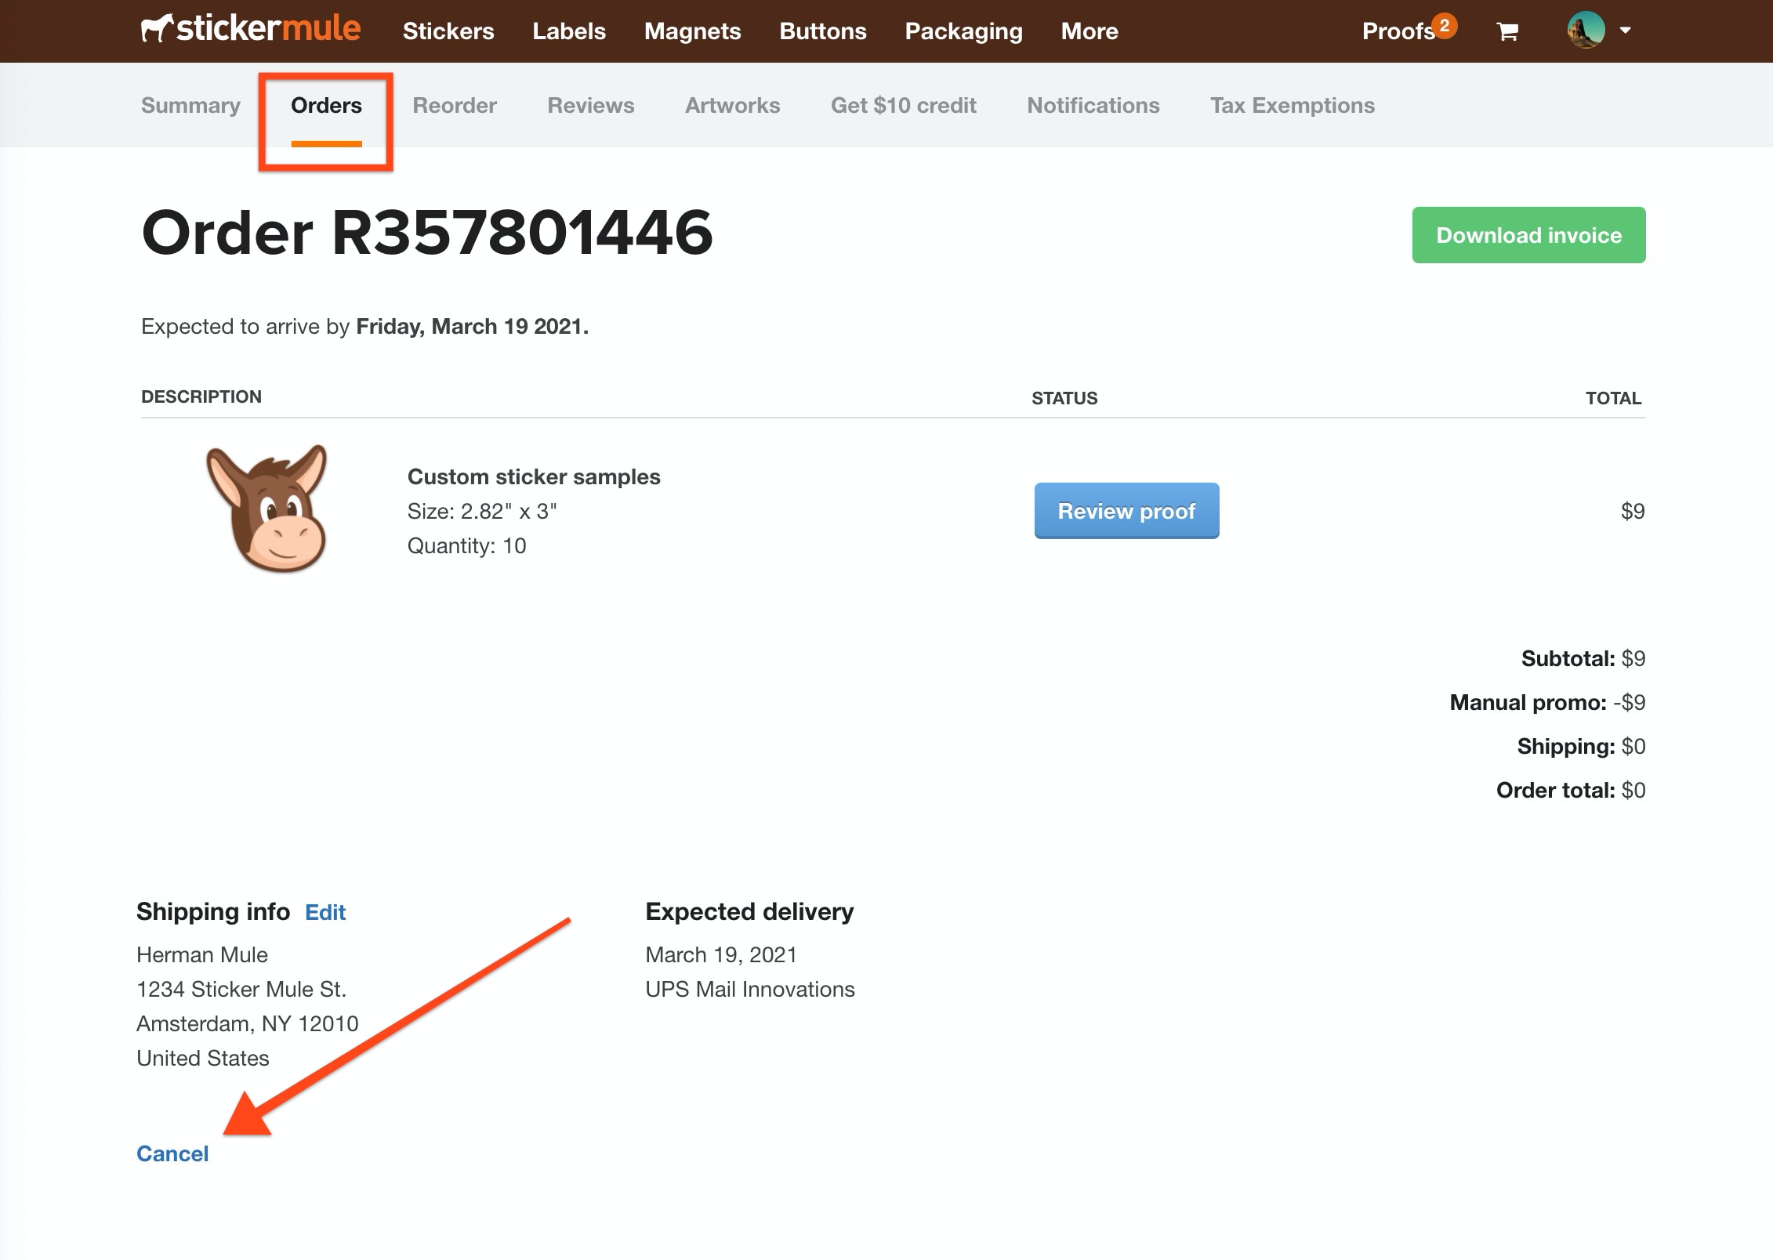This screenshot has width=1773, height=1260.
Task: Select the Stickers navigation menu icon
Action: coord(450,30)
